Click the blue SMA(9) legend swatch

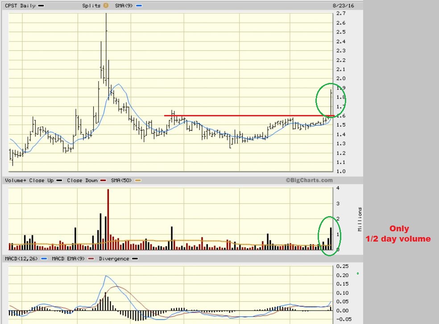tap(139, 6)
